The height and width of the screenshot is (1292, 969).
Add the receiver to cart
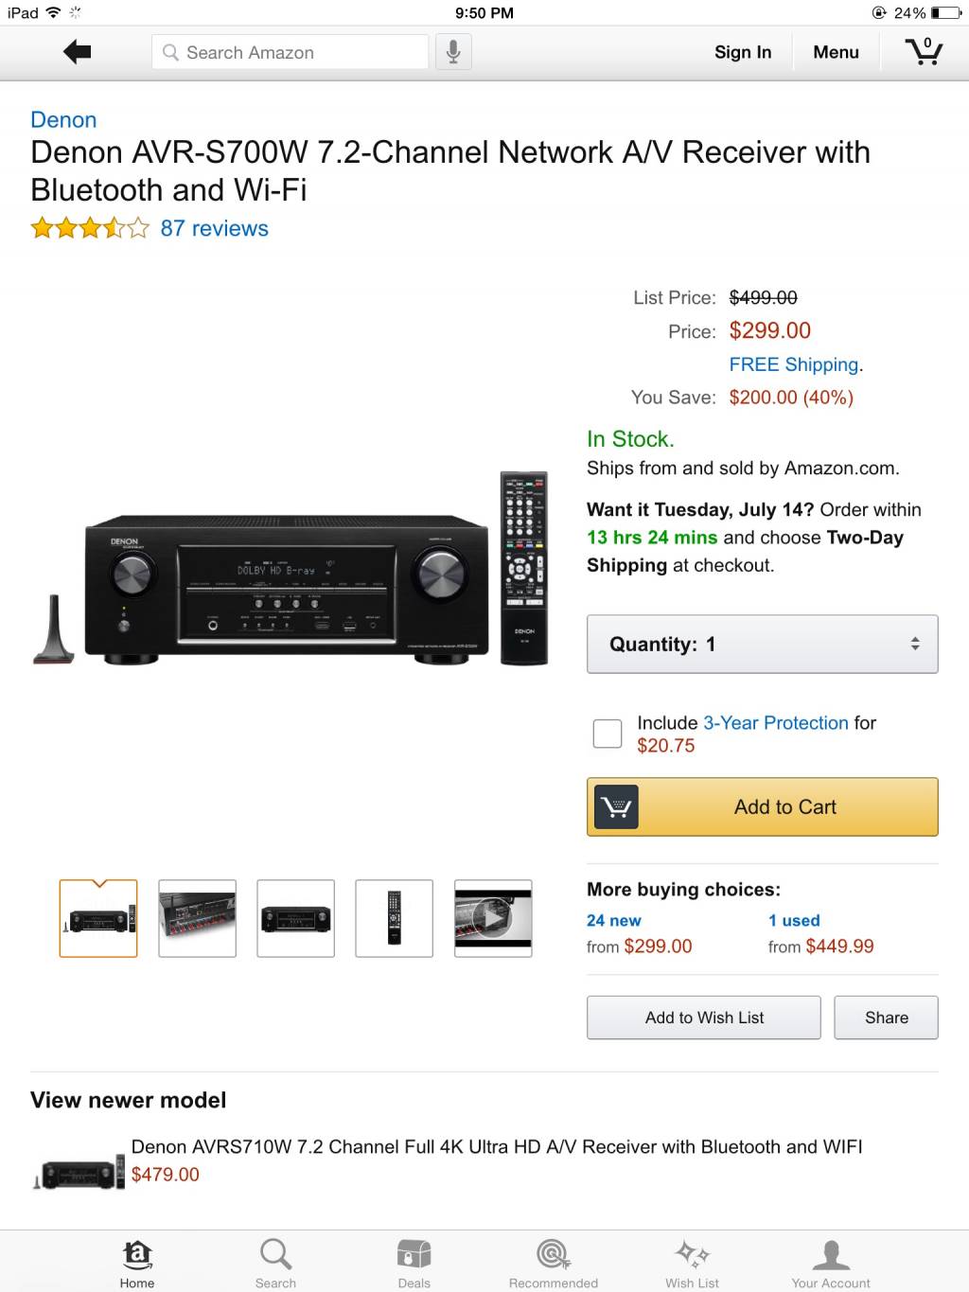(763, 807)
